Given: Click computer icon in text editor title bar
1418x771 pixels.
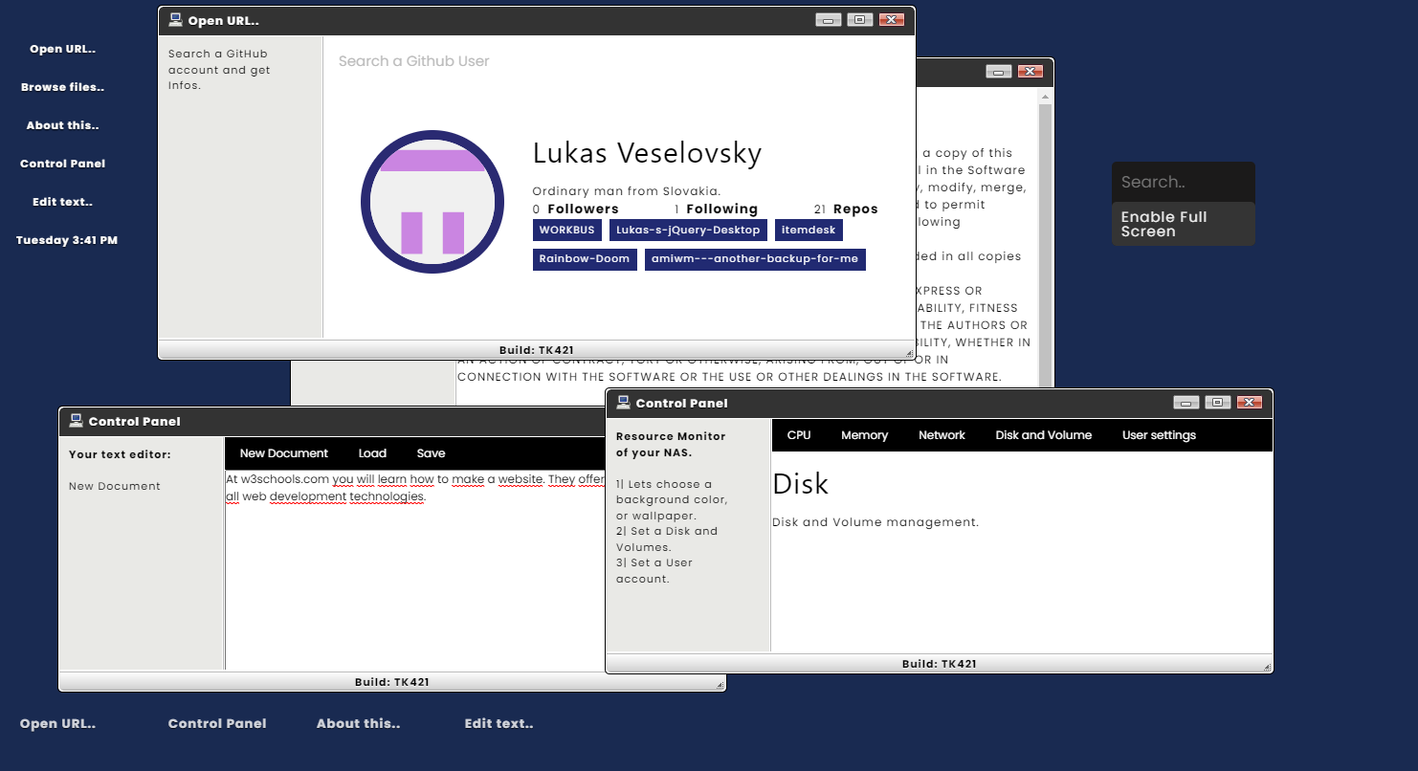Looking at the screenshot, I should pos(76,420).
